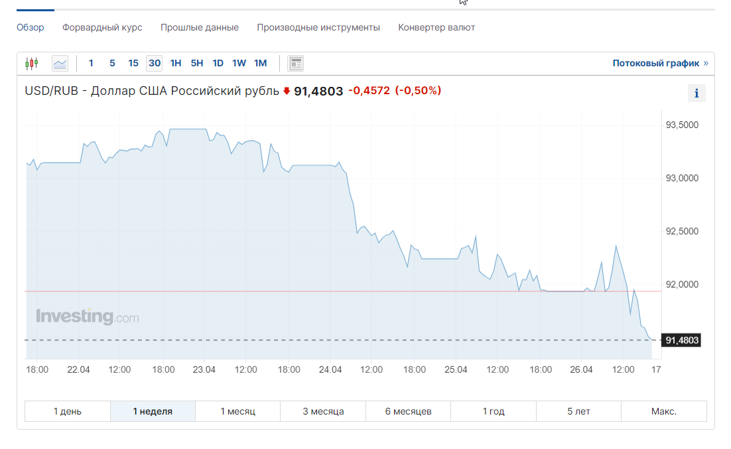Select 30 minute interval
The width and height of the screenshot is (731, 449).
click(155, 64)
